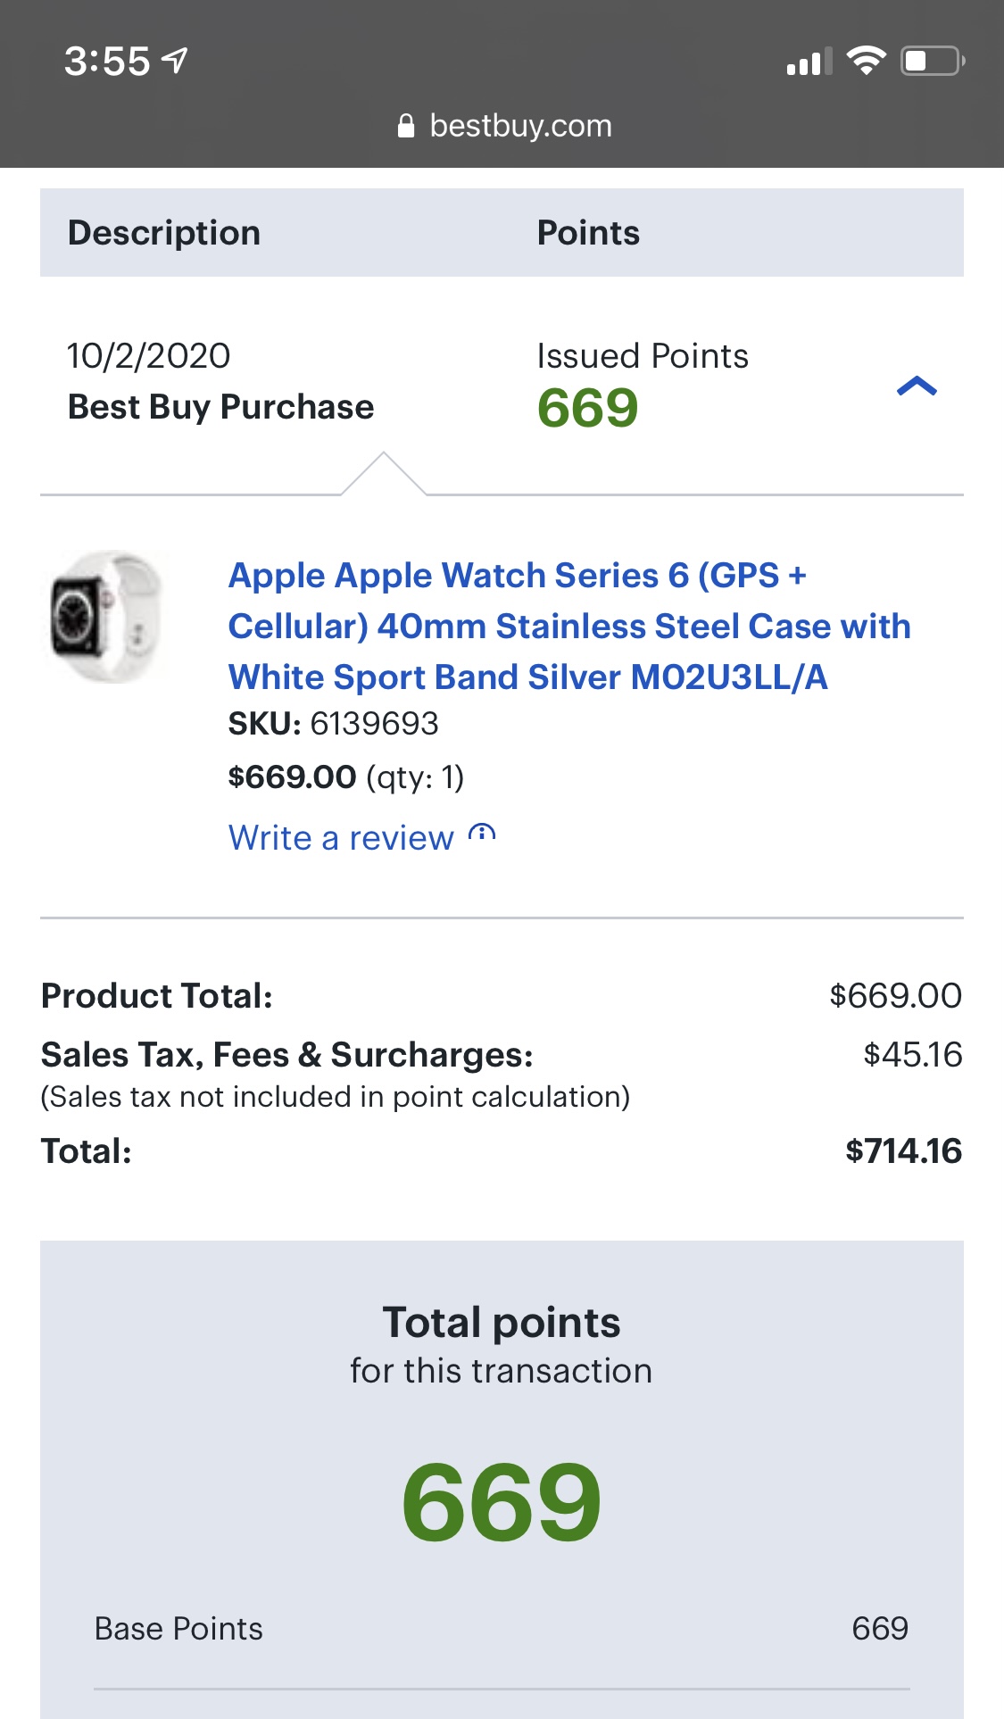Screen dimensions: 1004x1719
Task: Click the info icon beside Write a review
Action: pos(482,834)
